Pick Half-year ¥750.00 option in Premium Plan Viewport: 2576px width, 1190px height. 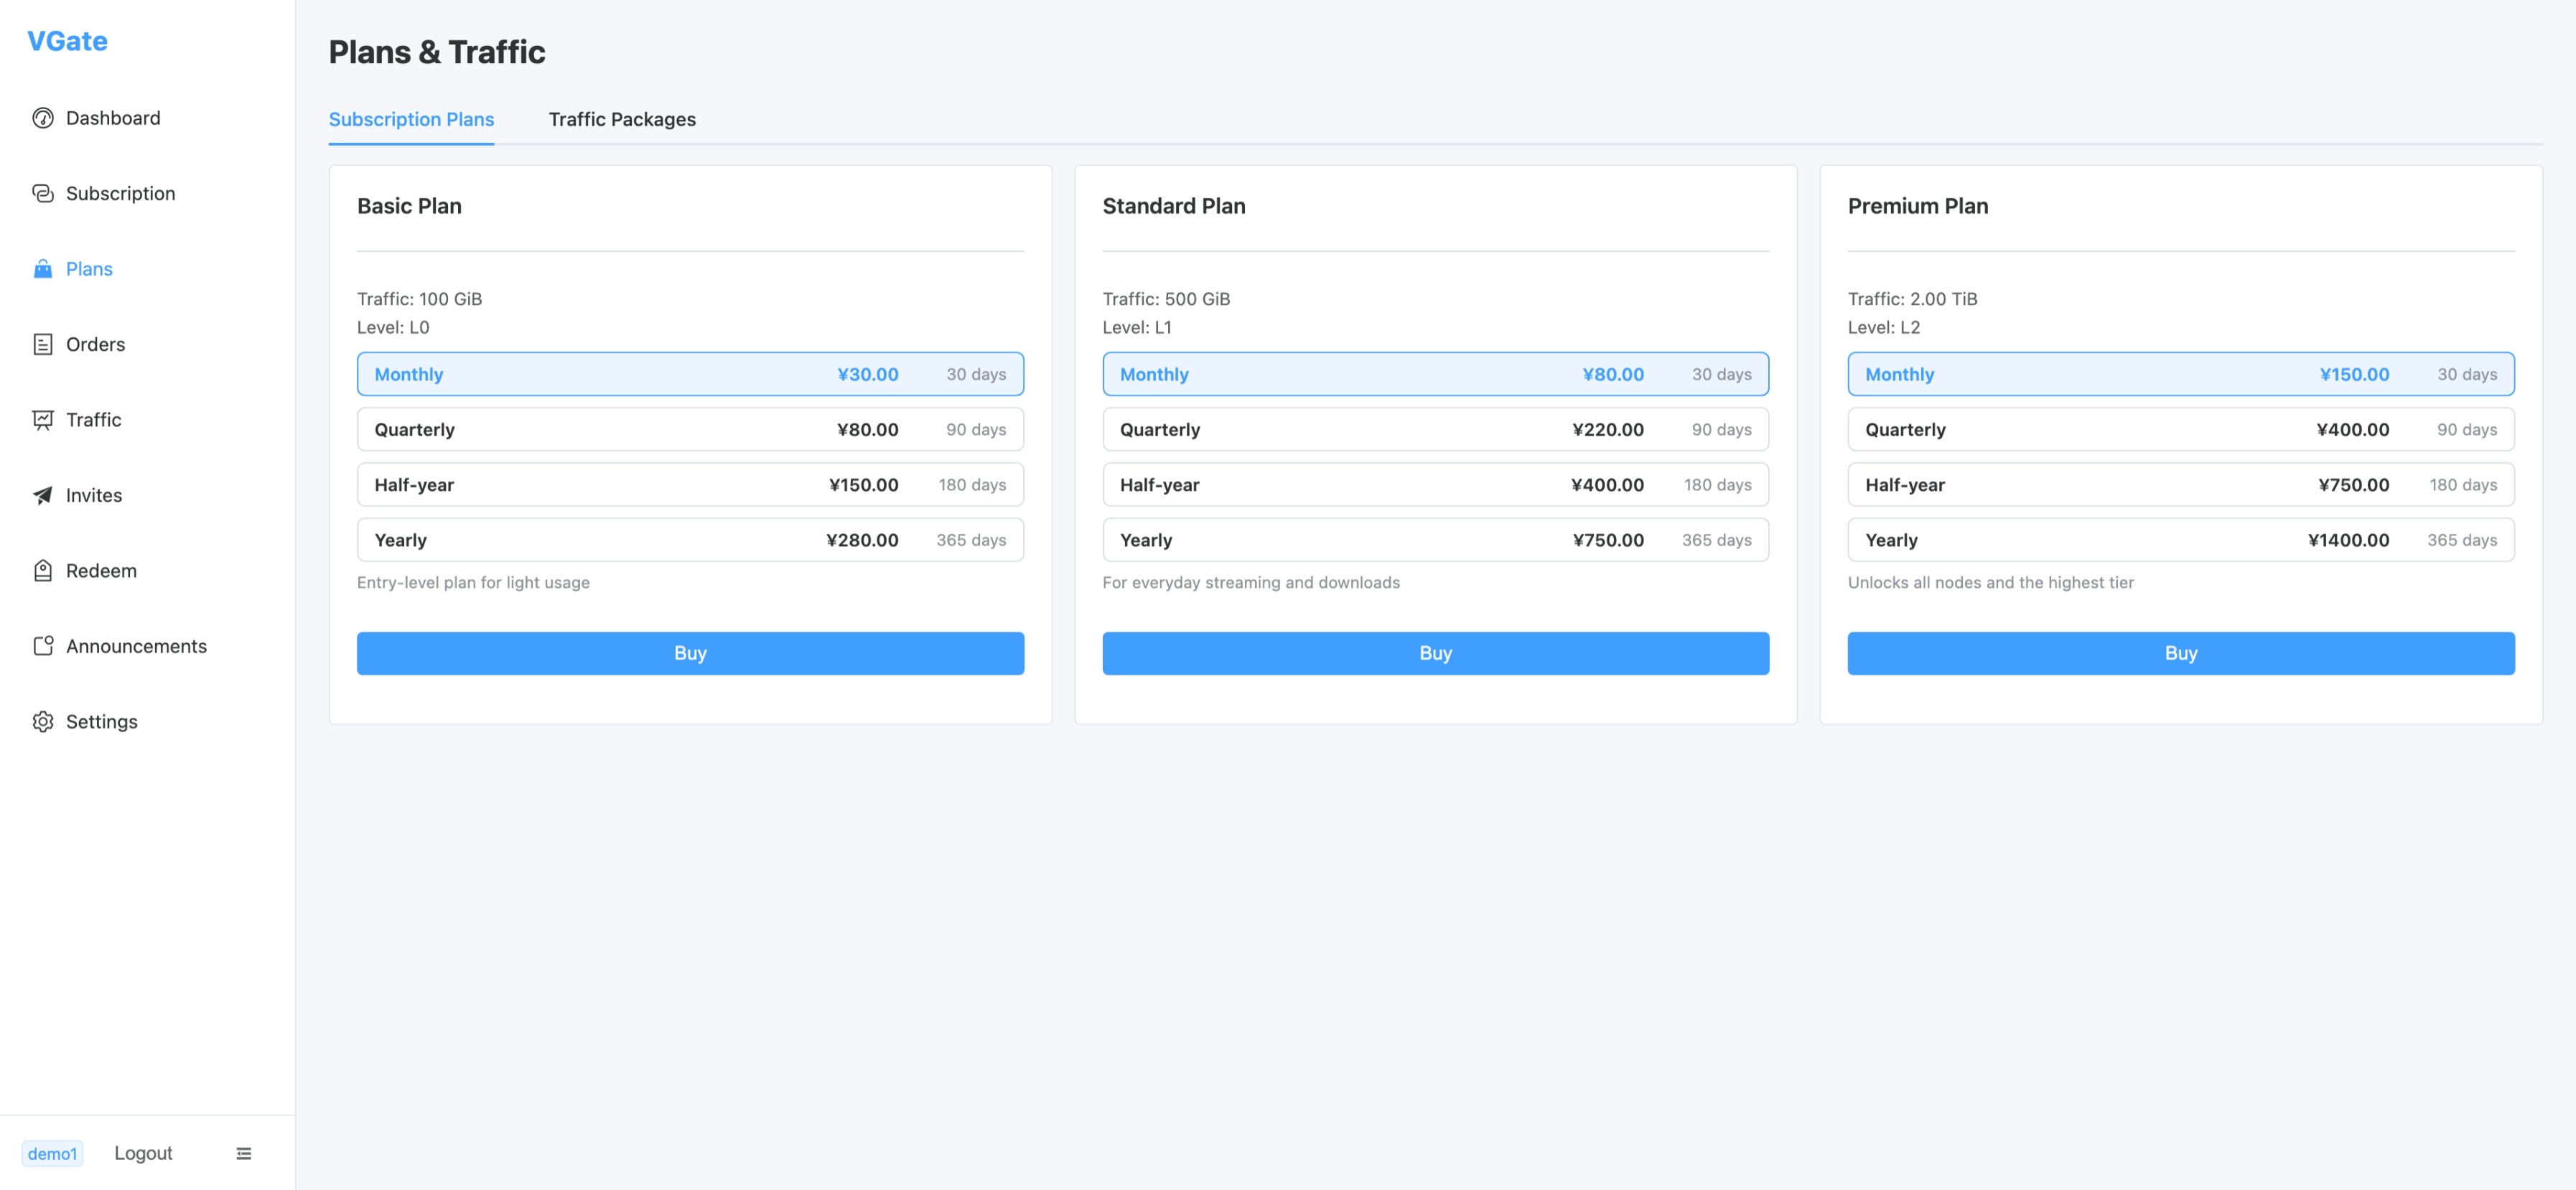click(2180, 485)
